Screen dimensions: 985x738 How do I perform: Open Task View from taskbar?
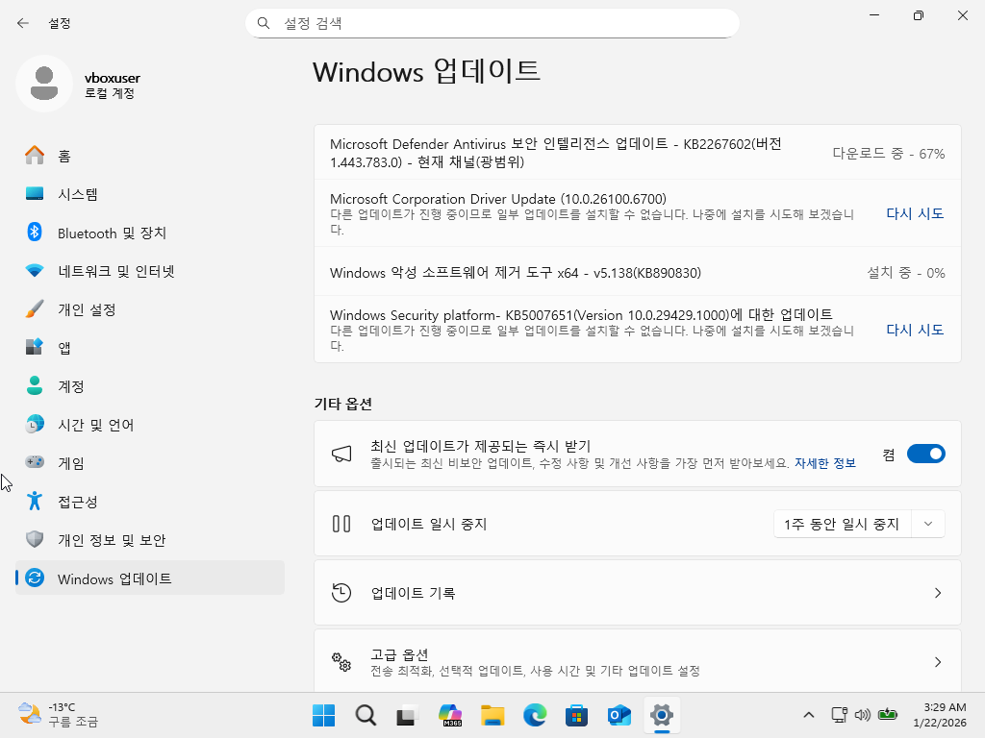[x=408, y=715]
